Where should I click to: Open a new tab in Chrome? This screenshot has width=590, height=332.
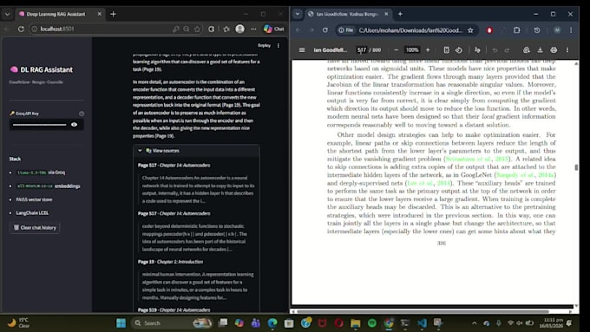400,14
